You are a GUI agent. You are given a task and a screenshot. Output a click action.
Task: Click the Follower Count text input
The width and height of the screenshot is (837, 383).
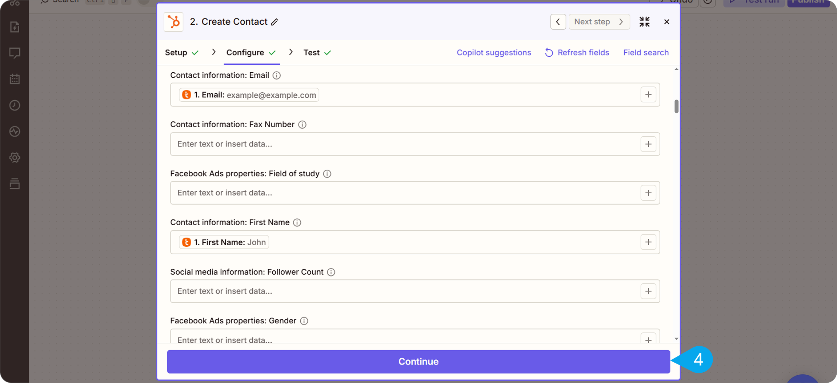(404, 291)
